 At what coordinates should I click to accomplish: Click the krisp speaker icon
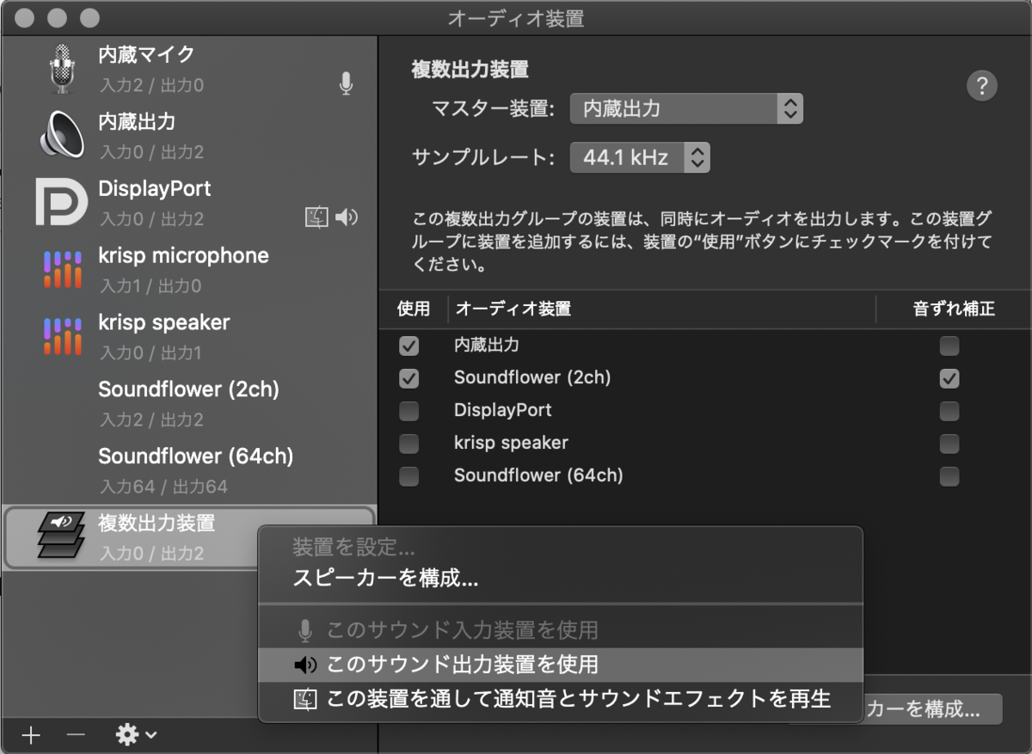(x=62, y=336)
